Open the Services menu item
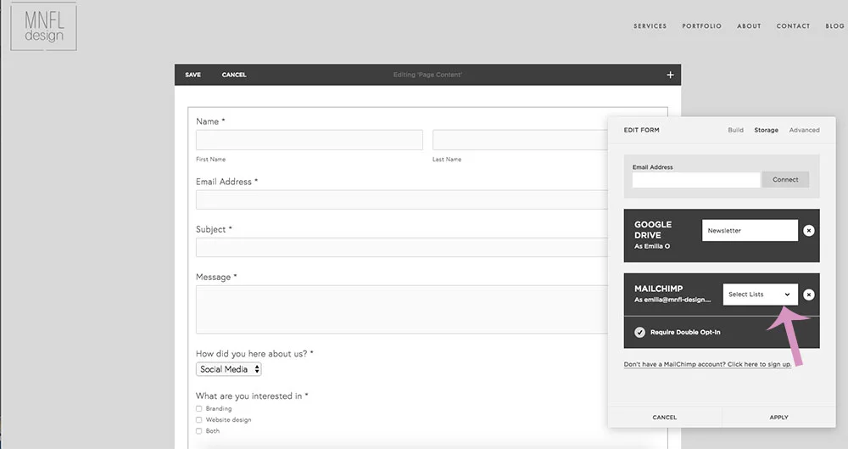 [x=650, y=26]
